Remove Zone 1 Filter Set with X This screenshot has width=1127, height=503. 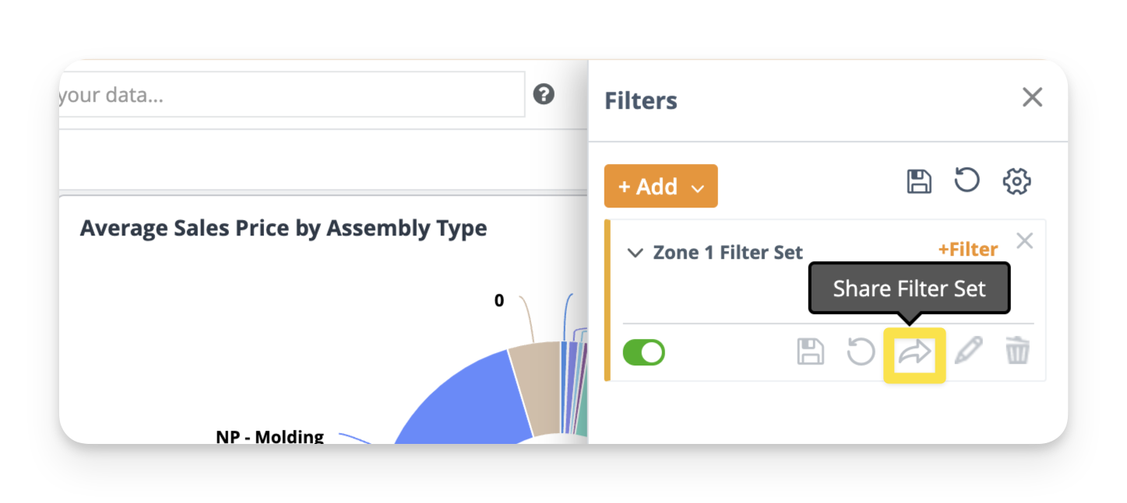pos(1025,241)
